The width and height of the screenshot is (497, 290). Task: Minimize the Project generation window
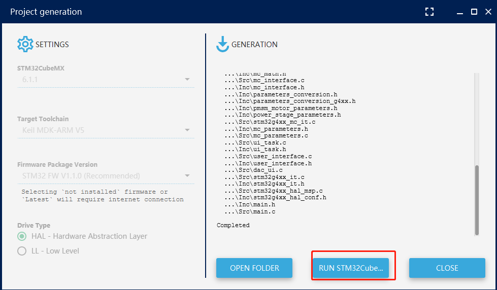460,12
